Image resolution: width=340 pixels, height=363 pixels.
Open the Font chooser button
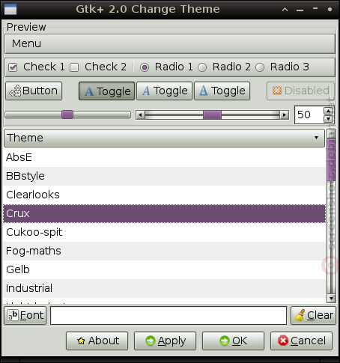[x=25, y=315]
